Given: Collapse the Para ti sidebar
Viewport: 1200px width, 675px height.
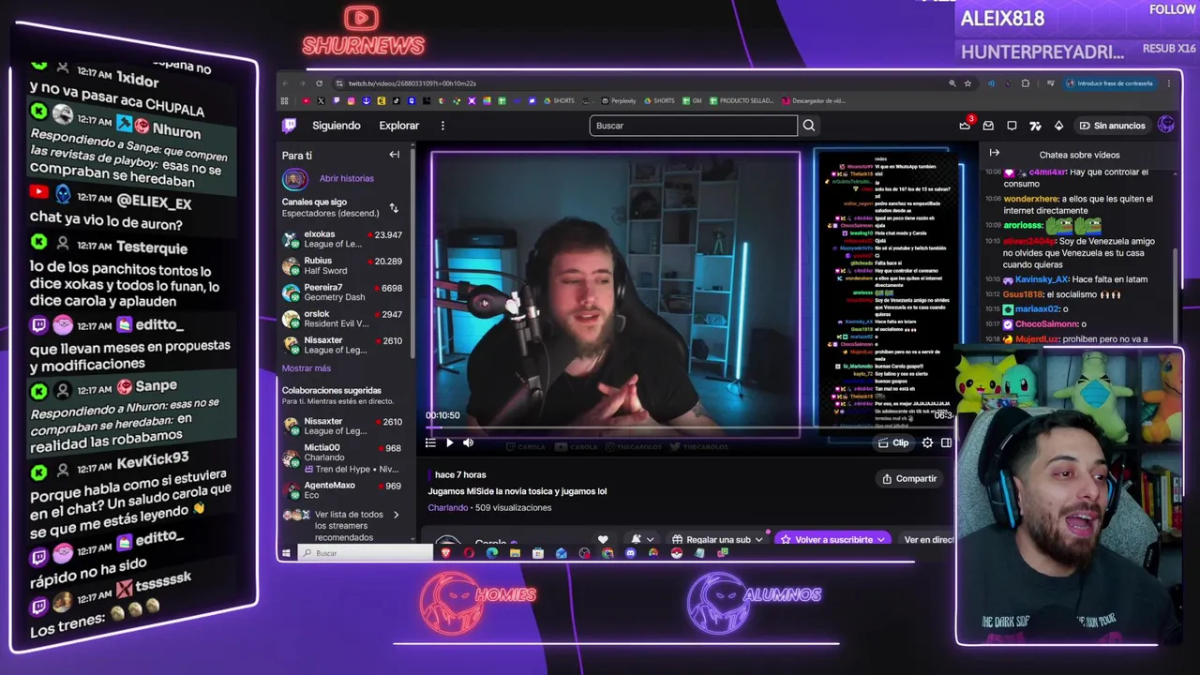Looking at the screenshot, I should click(x=395, y=155).
